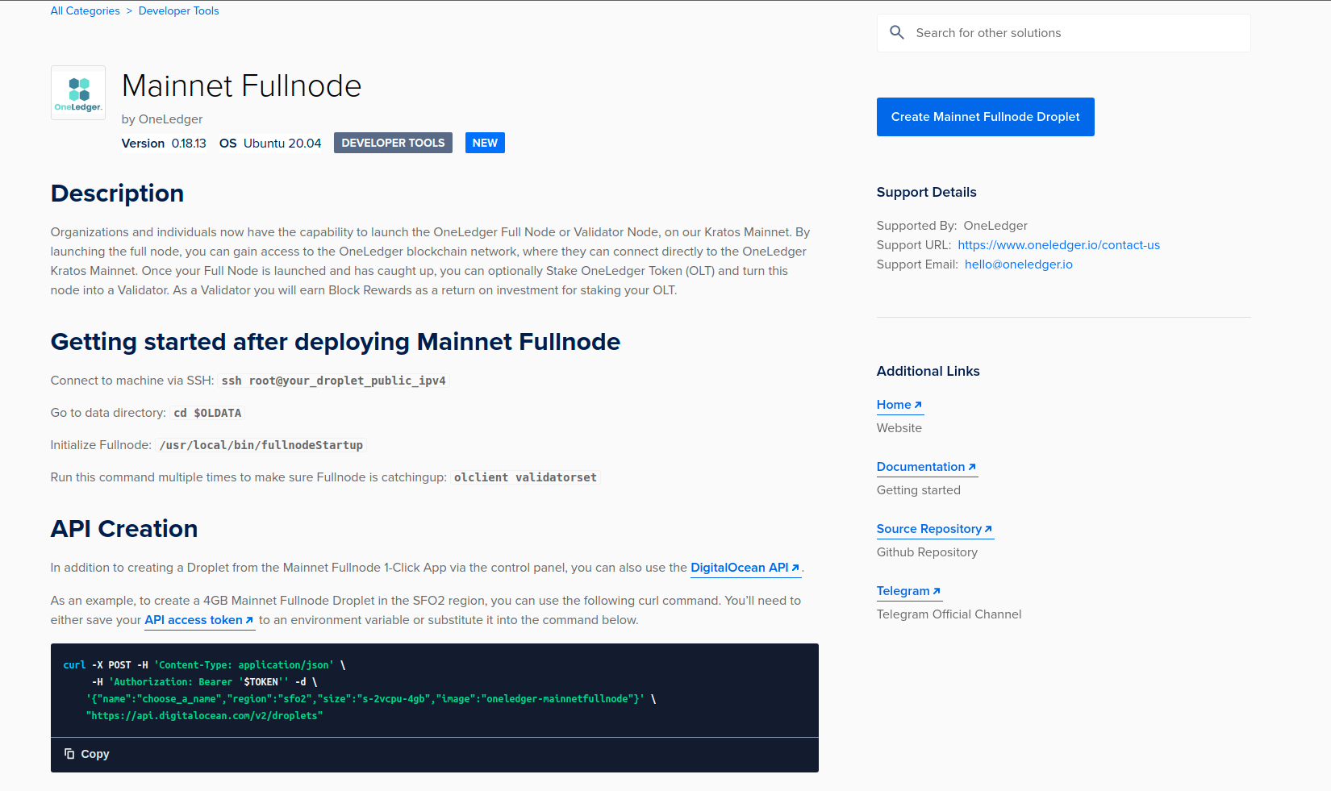Open the Documentation link
The width and height of the screenshot is (1331, 791).
920,467
